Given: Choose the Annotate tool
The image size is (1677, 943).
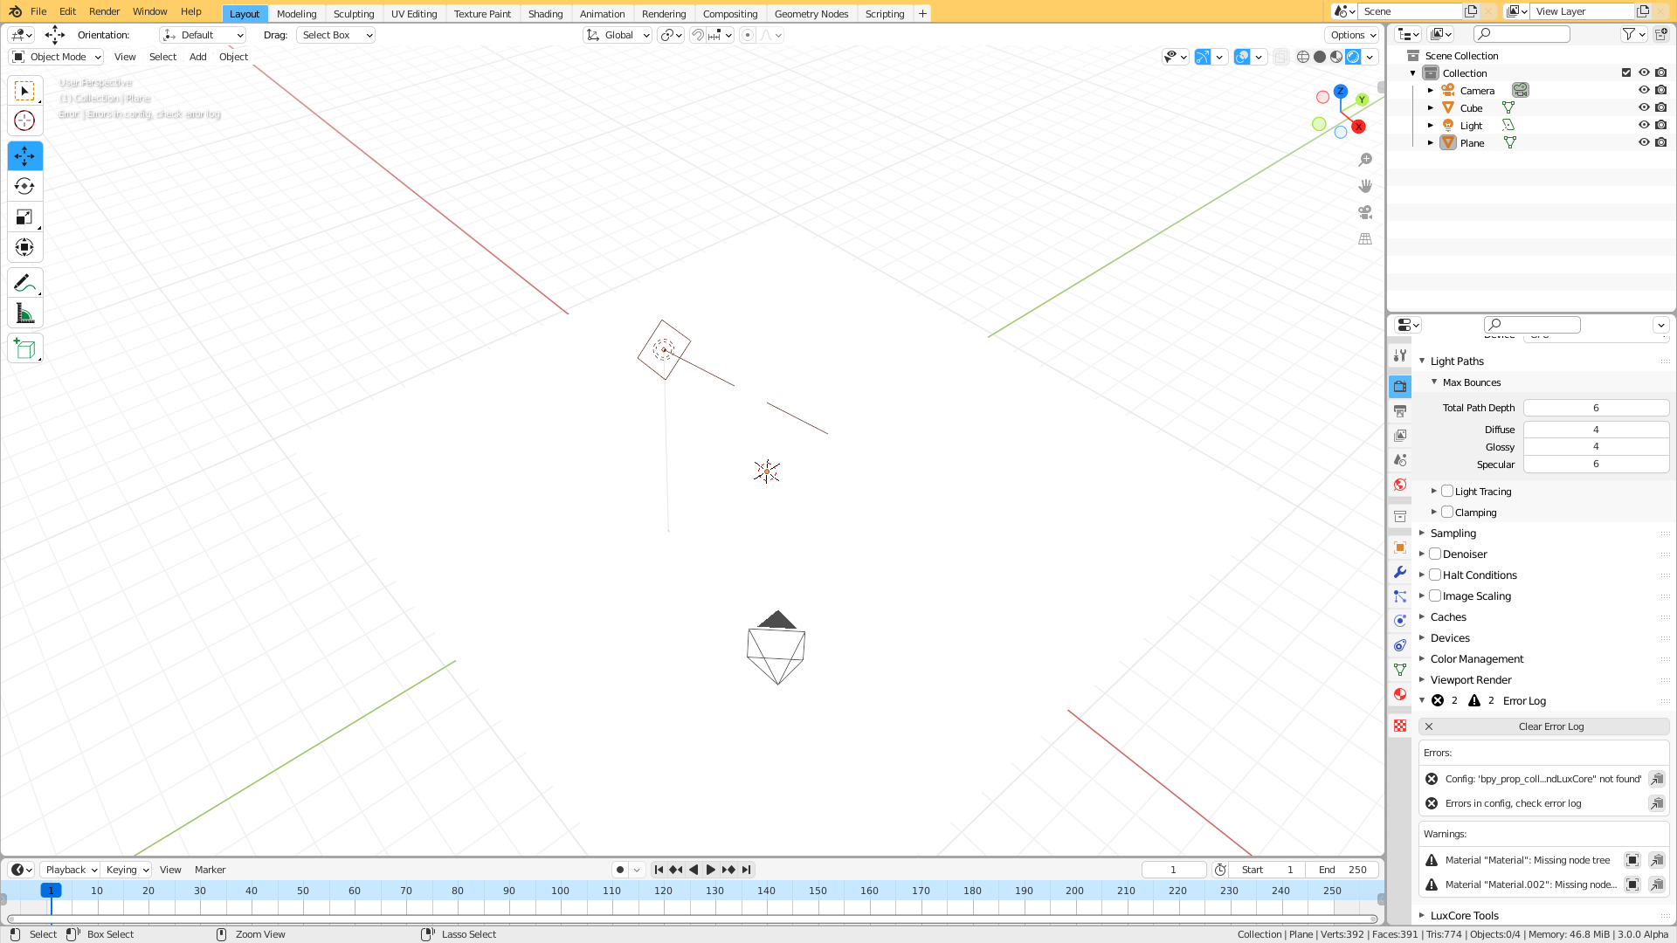Looking at the screenshot, I should pyautogui.click(x=24, y=283).
